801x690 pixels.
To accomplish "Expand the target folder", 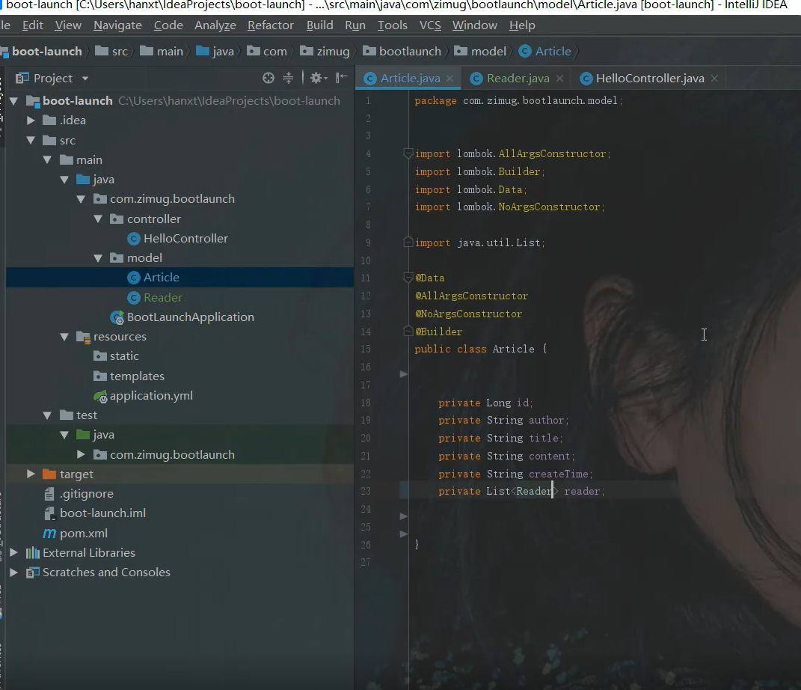I will tap(31, 474).
